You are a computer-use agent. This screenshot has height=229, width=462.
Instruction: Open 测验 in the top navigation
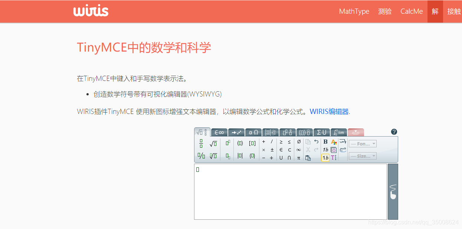tap(385, 12)
